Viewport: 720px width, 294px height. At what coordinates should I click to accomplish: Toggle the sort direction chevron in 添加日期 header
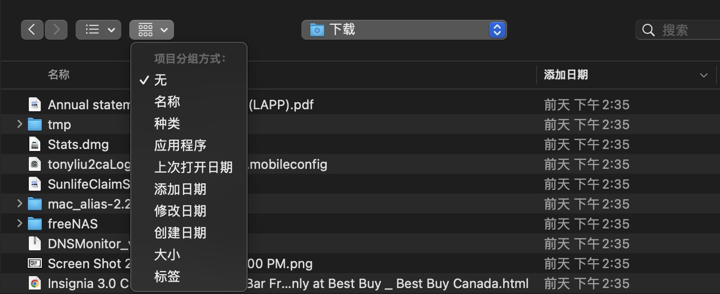point(704,75)
